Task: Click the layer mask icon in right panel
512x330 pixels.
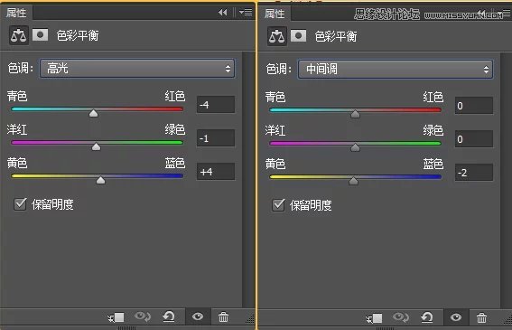Action: point(298,35)
